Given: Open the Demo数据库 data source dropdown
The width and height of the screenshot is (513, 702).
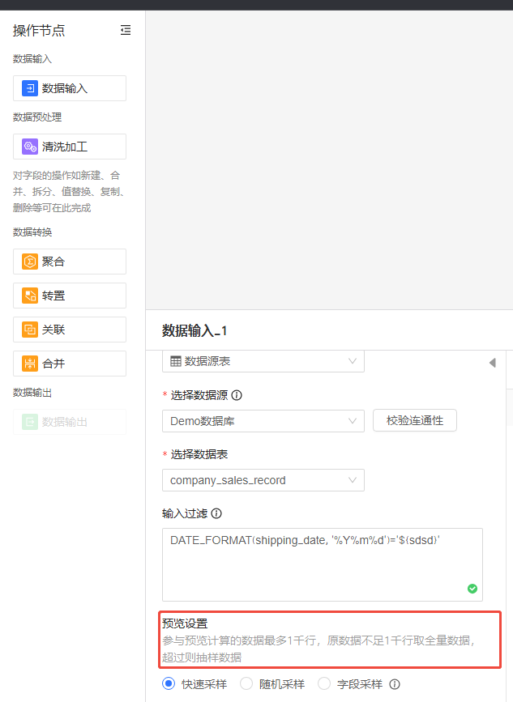Looking at the screenshot, I should [263, 421].
